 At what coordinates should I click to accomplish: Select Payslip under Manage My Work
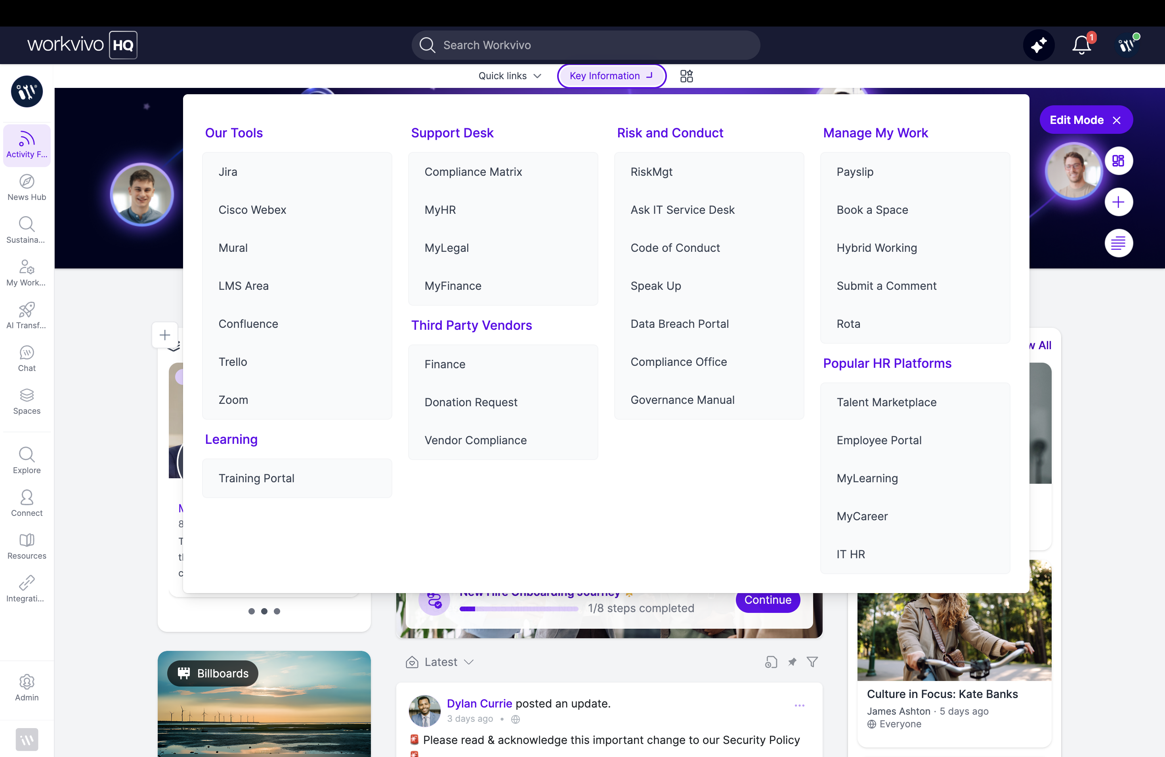915,172
